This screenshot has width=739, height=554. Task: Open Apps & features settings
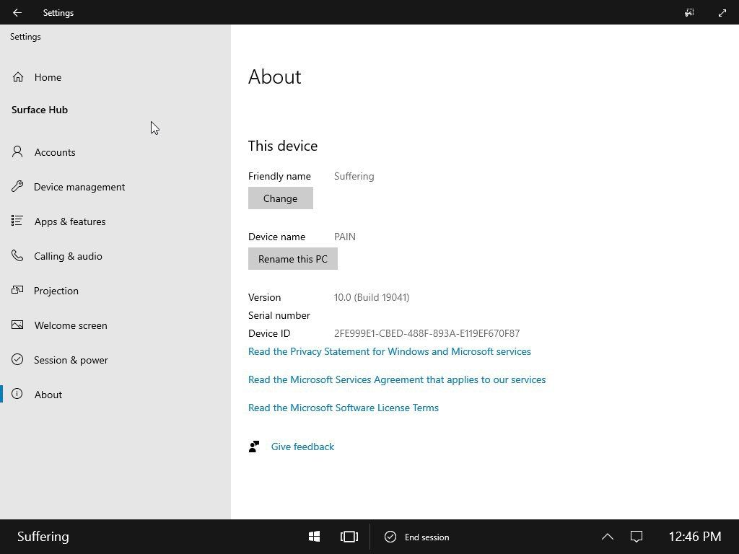click(x=115, y=221)
